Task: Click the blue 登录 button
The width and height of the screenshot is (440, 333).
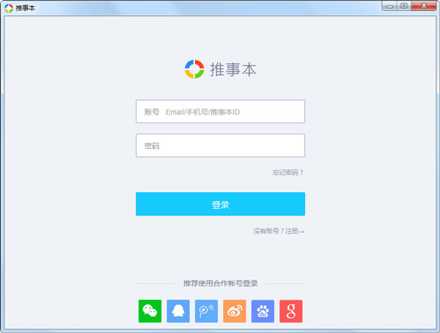Action: click(220, 204)
